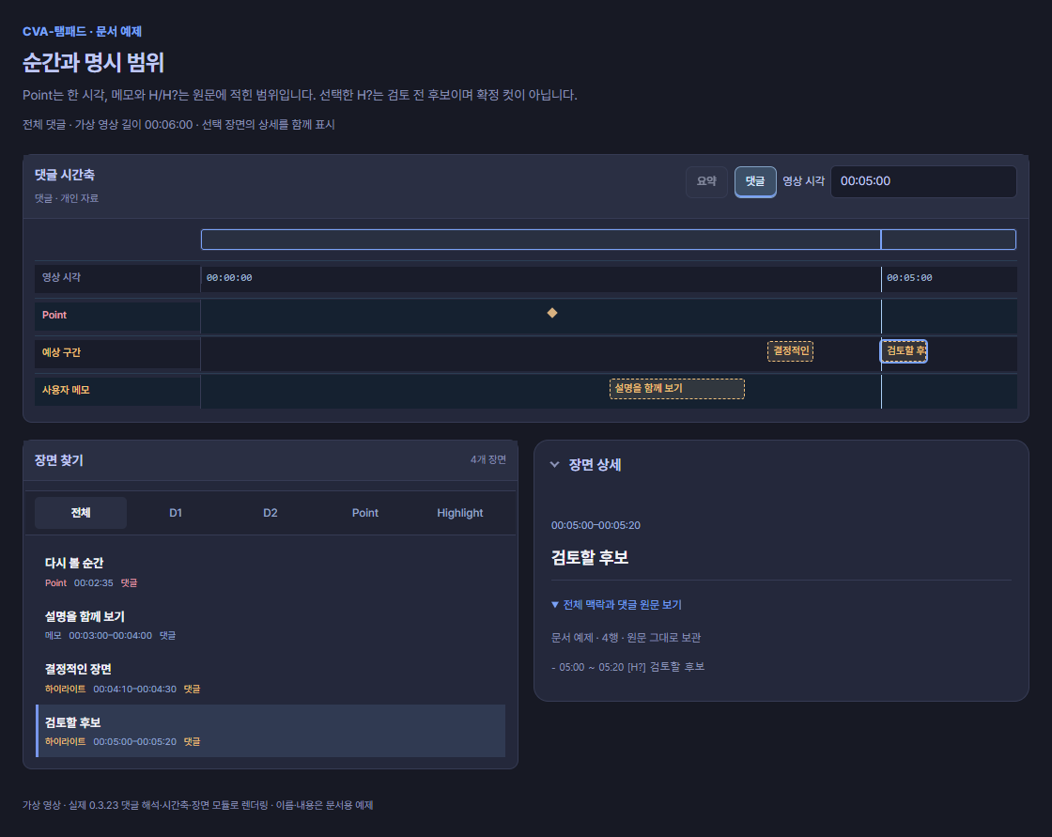Click '문서 예제 · 4행 · 원문 그대로 보관' text

[x=626, y=638]
